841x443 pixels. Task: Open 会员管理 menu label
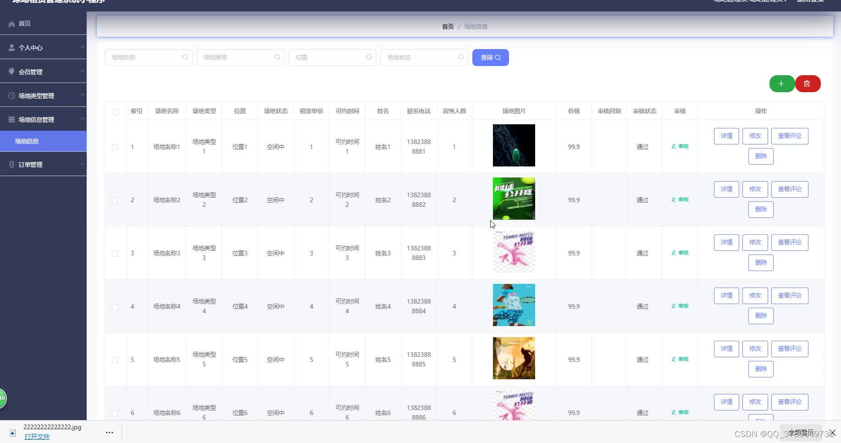tap(31, 72)
